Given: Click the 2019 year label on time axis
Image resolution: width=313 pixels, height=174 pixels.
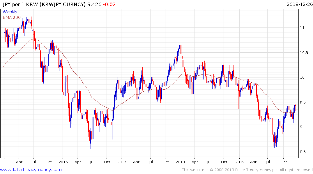Looking at the screenshot, I should [x=240, y=162].
